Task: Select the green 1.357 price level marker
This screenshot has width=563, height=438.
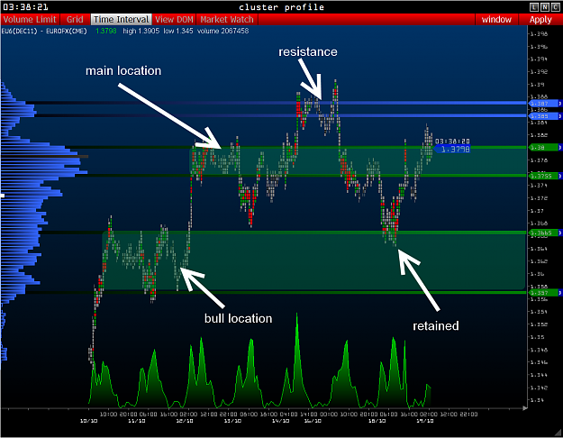Action: tap(543, 293)
